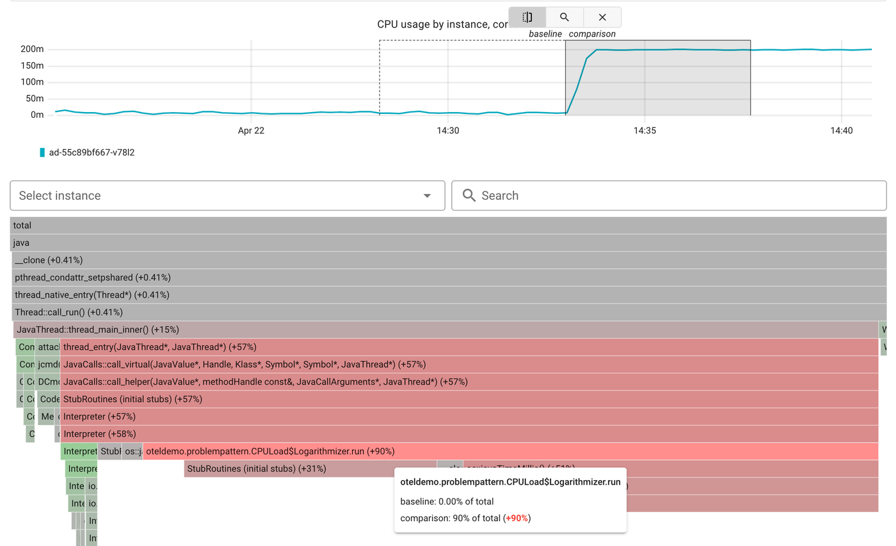Click the X icon to clear the chart selection
This screenshot has width=896, height=546.
pos(602,17)
